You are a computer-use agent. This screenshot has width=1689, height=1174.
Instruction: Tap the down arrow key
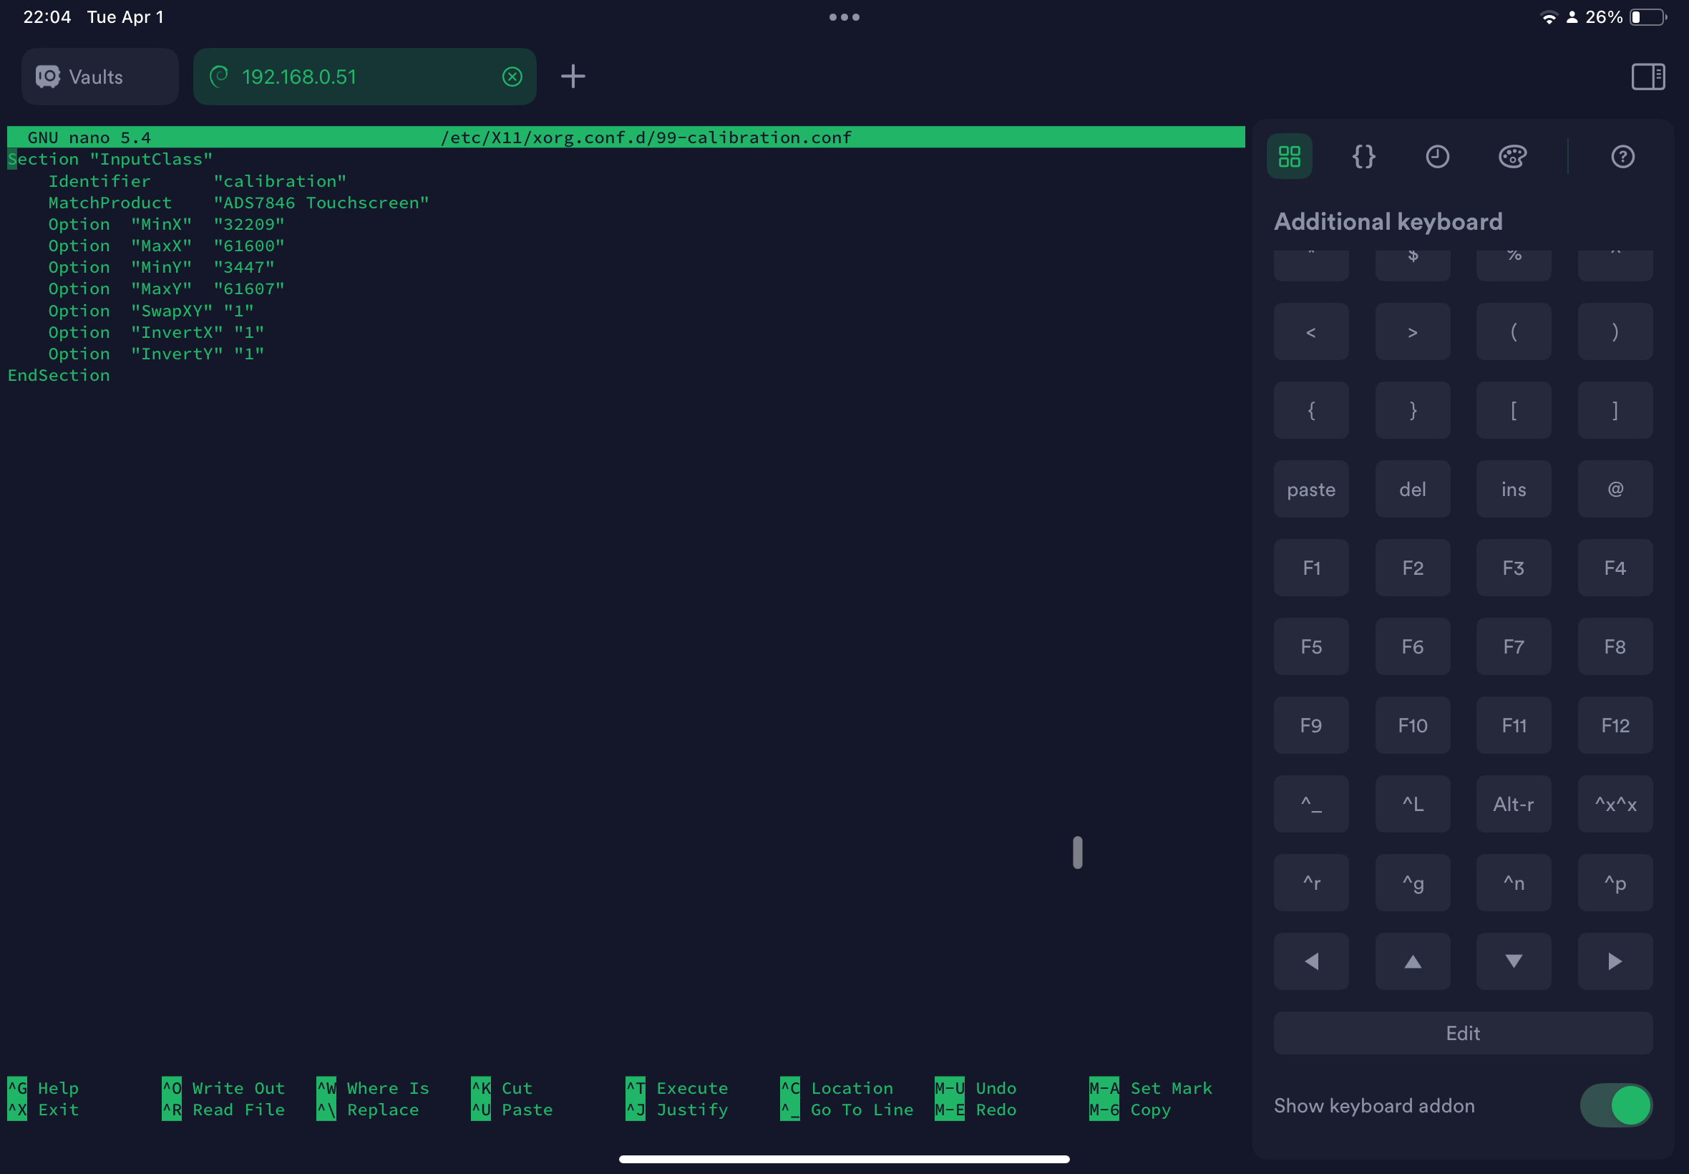pyautogui.click(x=1513, y=961)
